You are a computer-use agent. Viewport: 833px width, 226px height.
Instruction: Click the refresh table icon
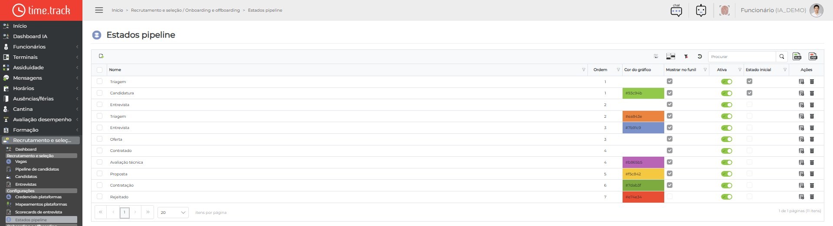(699, 56)
